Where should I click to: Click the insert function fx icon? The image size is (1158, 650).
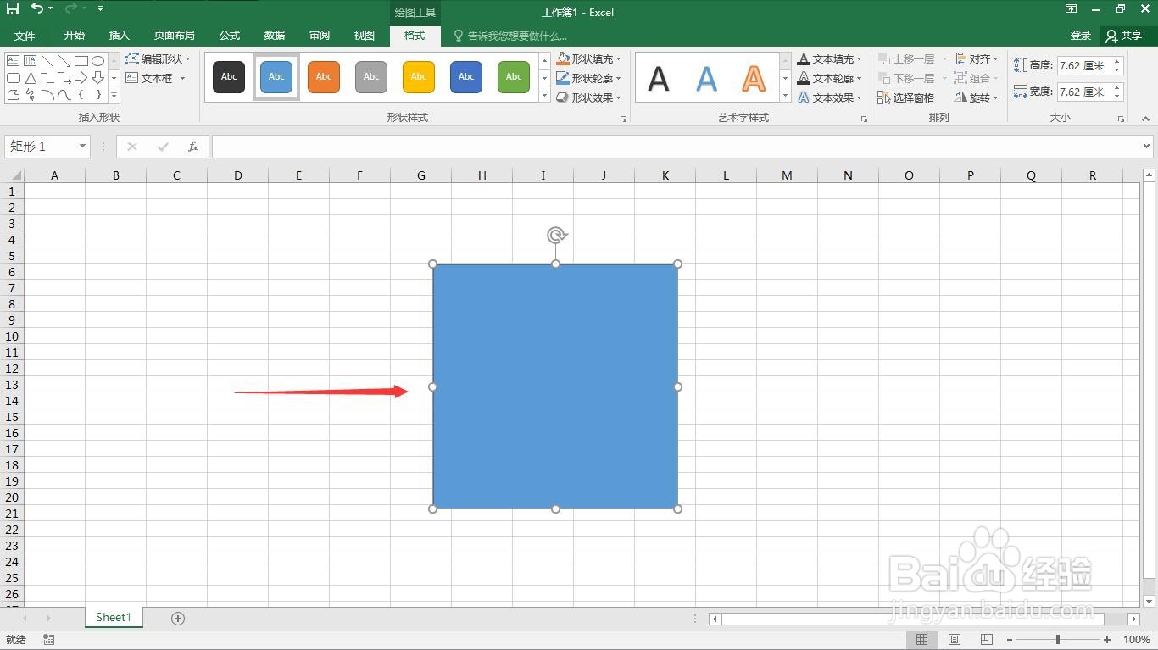[x=193, y=147]
